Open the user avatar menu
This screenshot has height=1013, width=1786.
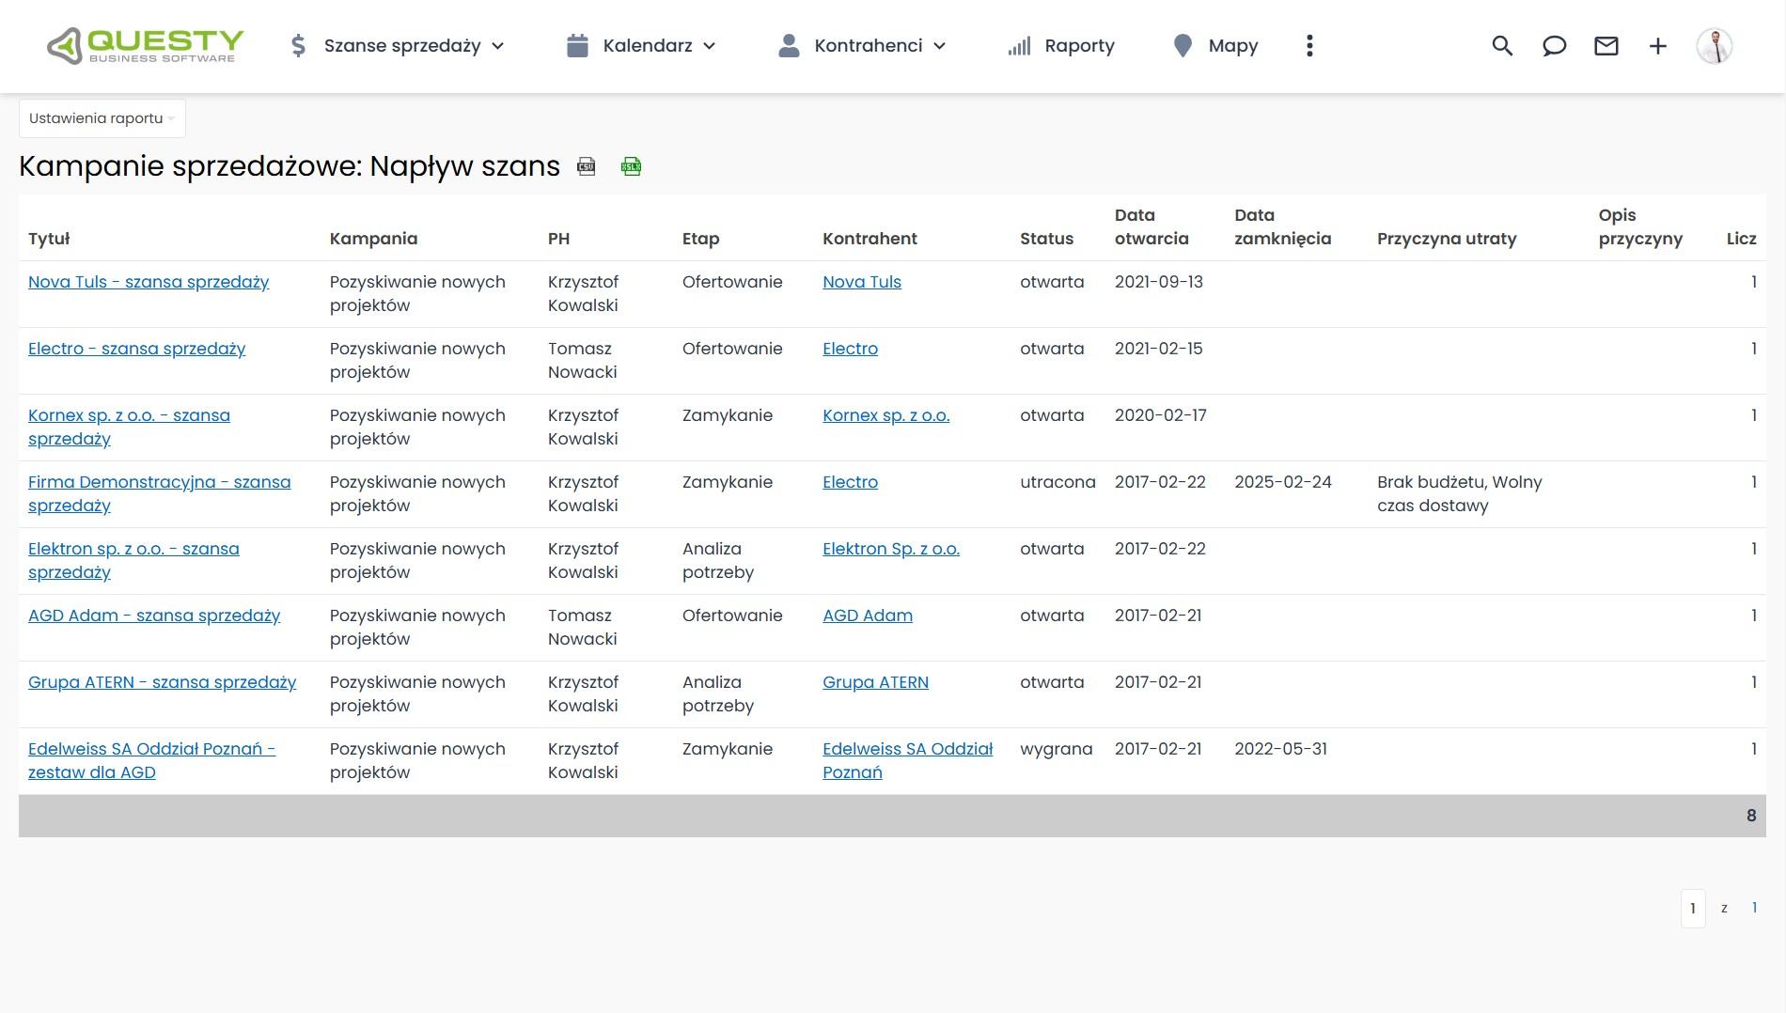click(x=1714, y=46)
